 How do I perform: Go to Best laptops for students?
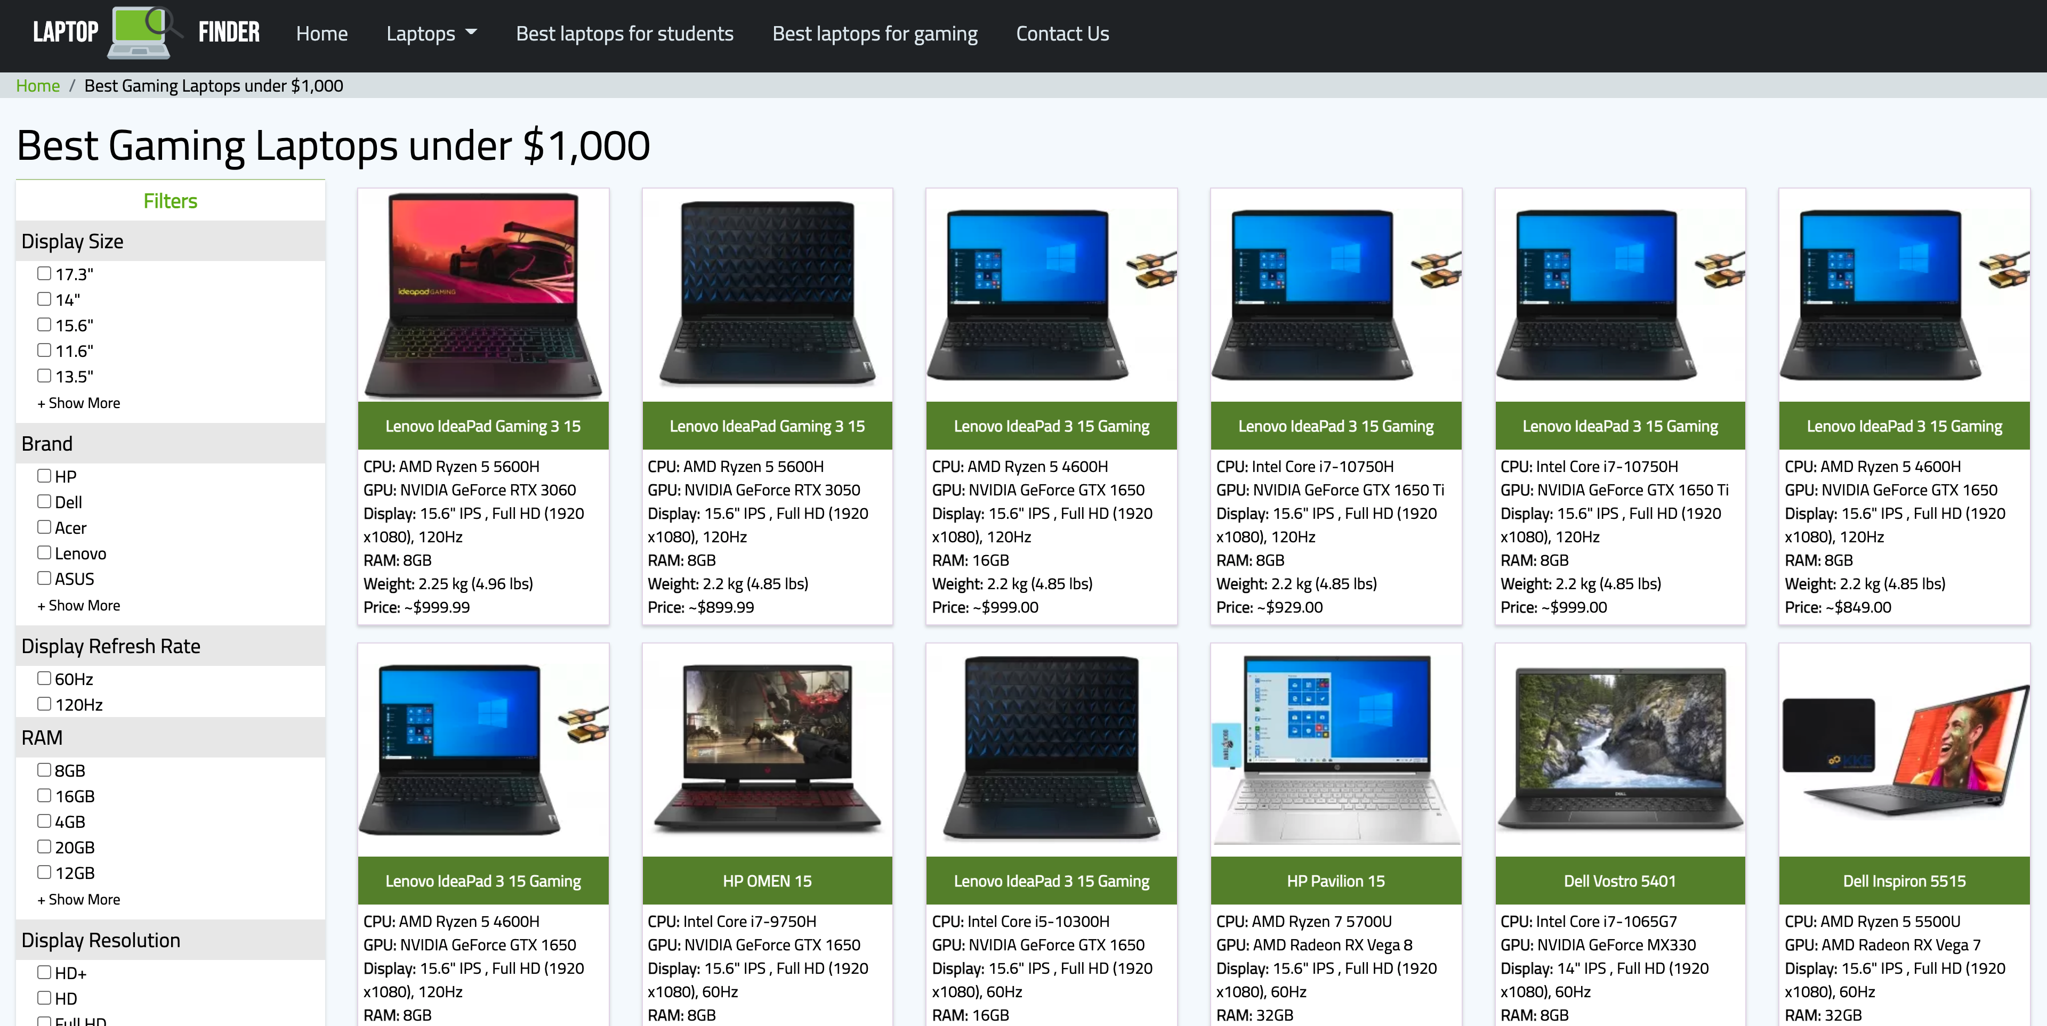[625, 34]
